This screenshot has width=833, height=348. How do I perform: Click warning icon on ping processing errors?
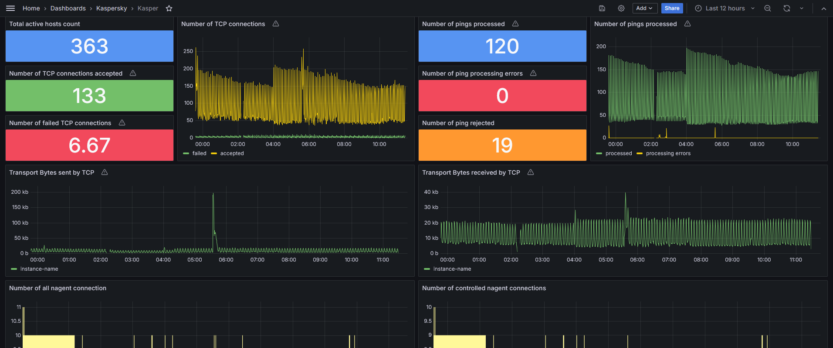(x=533, y=73)
